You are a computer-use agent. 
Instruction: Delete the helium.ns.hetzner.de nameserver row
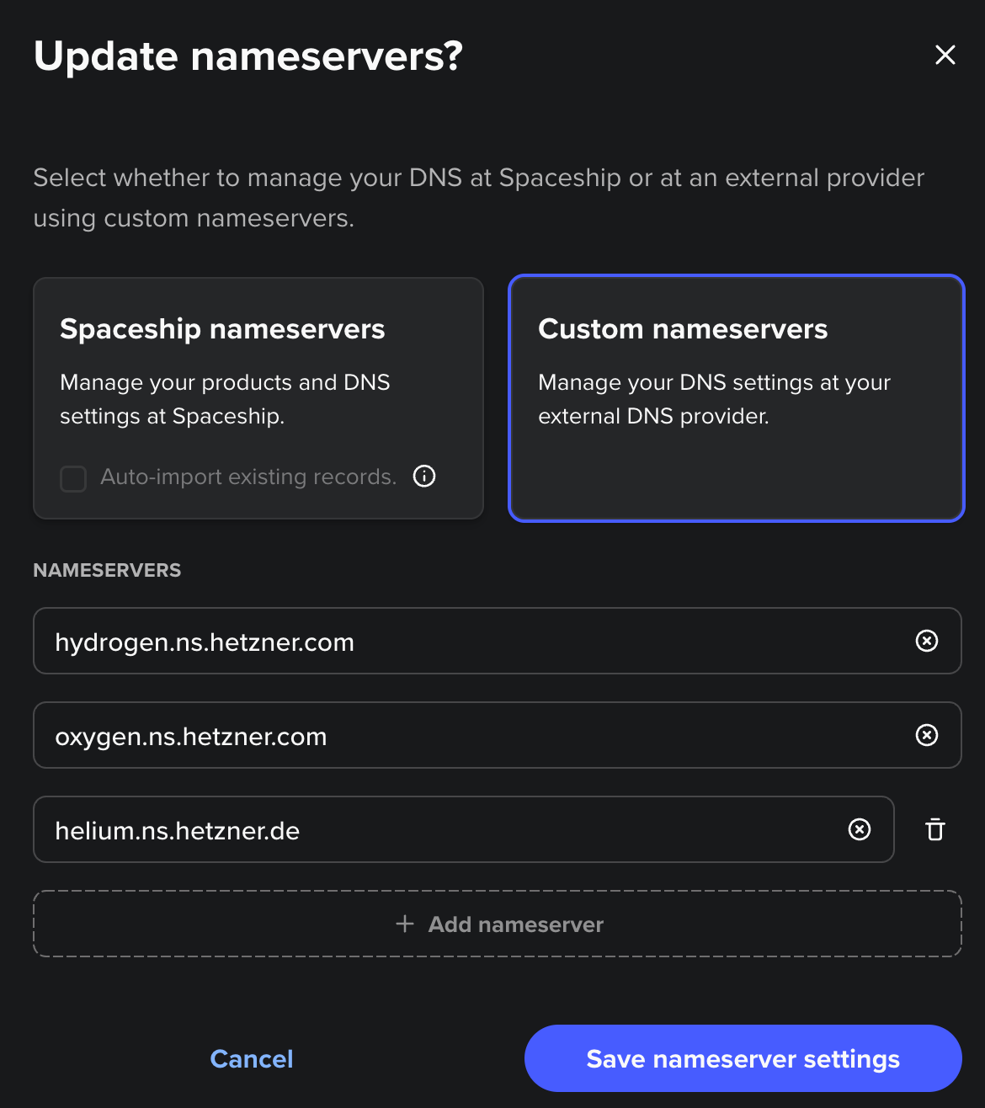pyautogui.click(x=934, y=830)
